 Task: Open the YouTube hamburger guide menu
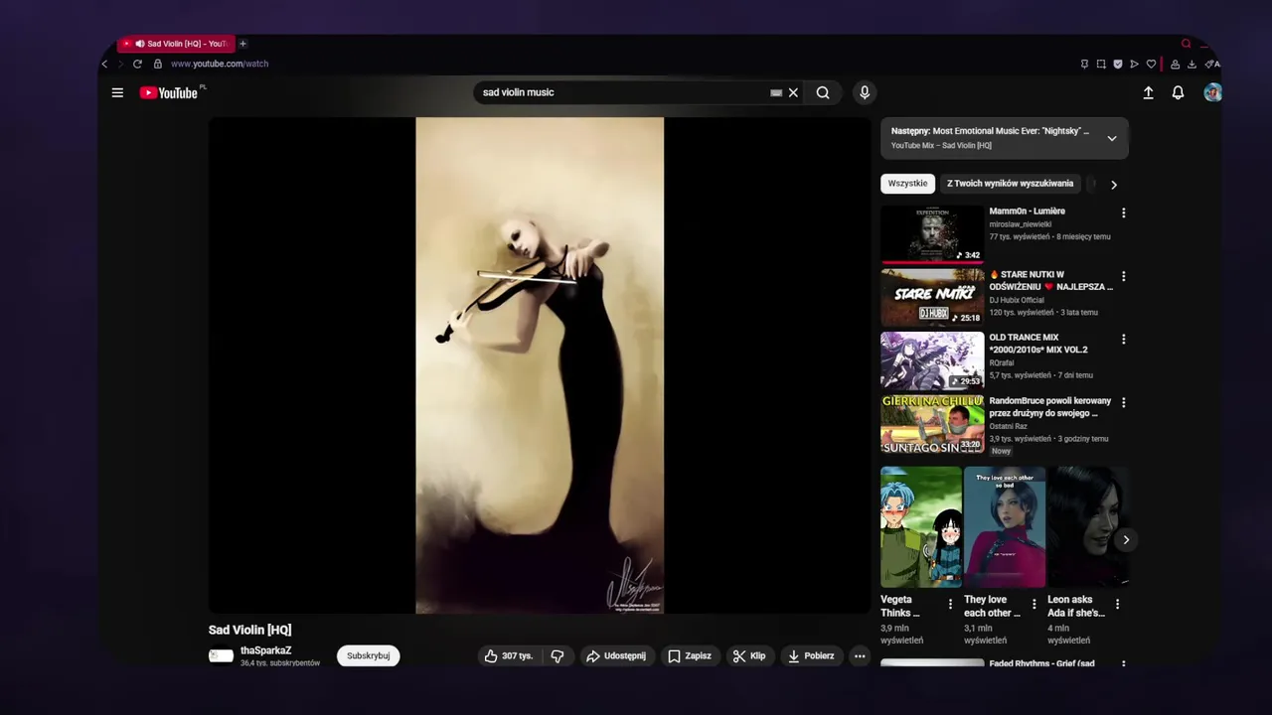click(117, 92)
